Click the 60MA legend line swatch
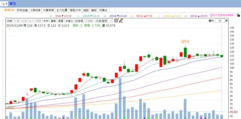This screenshot has height=119, width=241. tap(132, 16)
